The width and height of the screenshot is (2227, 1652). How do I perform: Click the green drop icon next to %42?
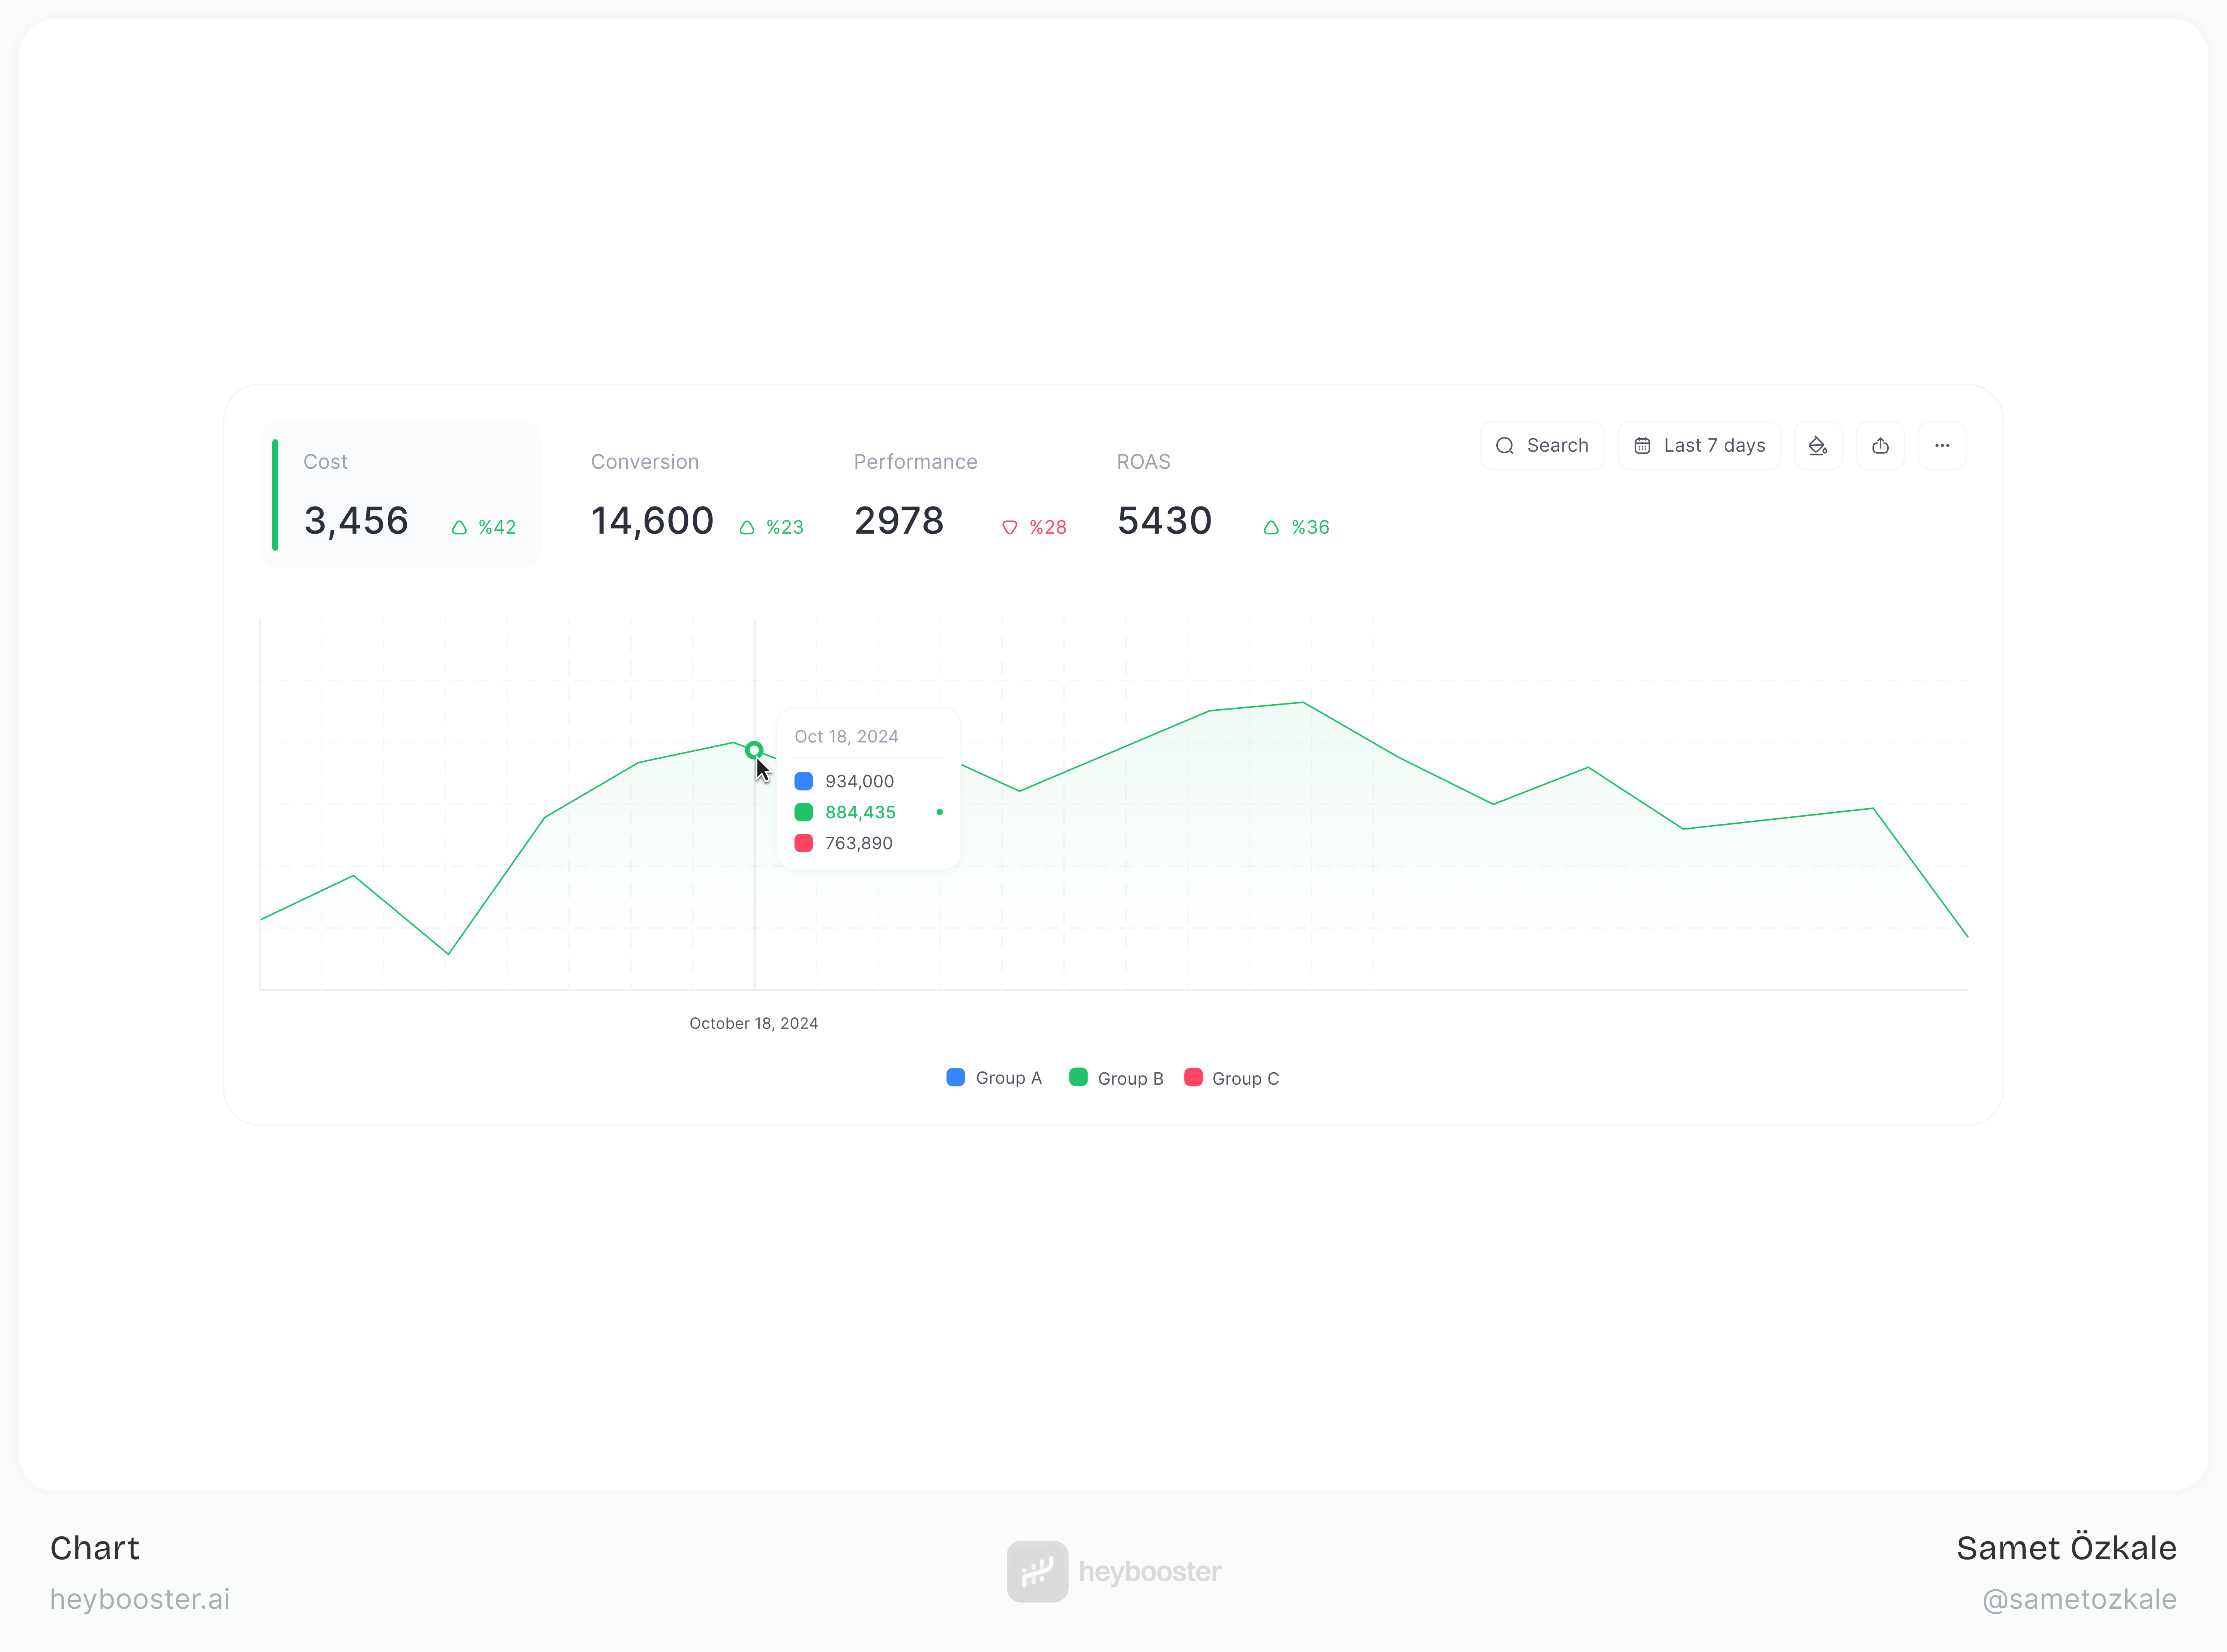[459, 527]
